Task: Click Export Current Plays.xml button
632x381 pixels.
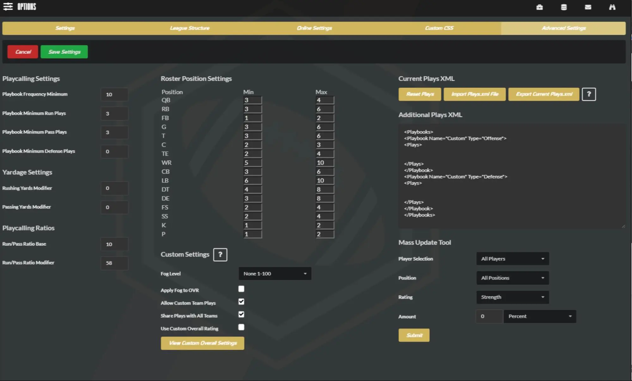Action: click(x=544, y=94)
